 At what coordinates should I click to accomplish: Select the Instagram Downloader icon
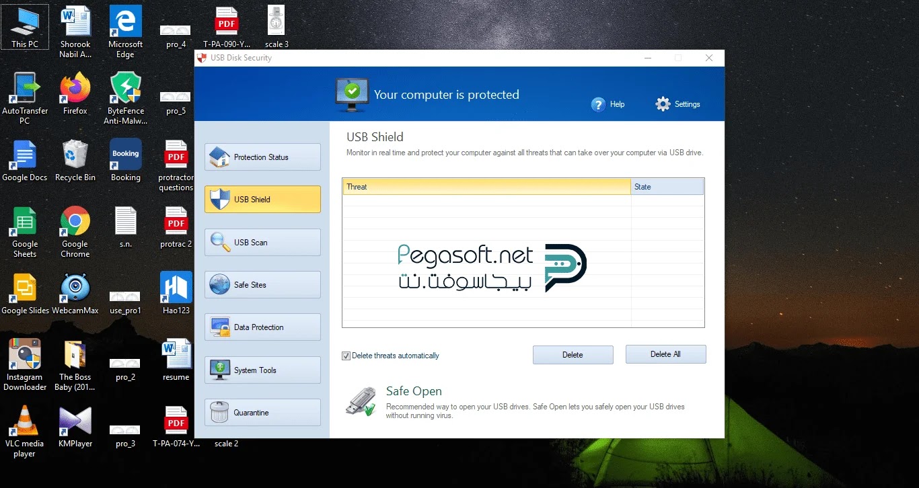(x=25, y=365)
